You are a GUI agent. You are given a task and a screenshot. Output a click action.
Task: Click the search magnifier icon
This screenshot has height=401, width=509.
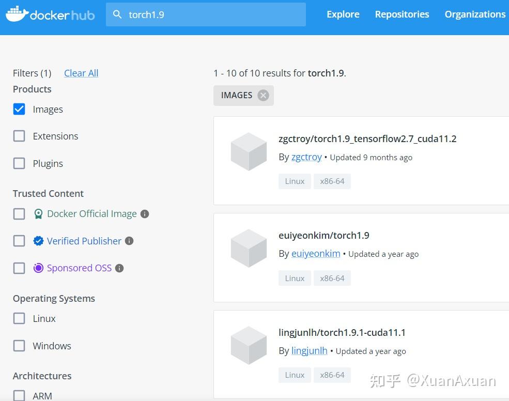[x=117, y=14]
